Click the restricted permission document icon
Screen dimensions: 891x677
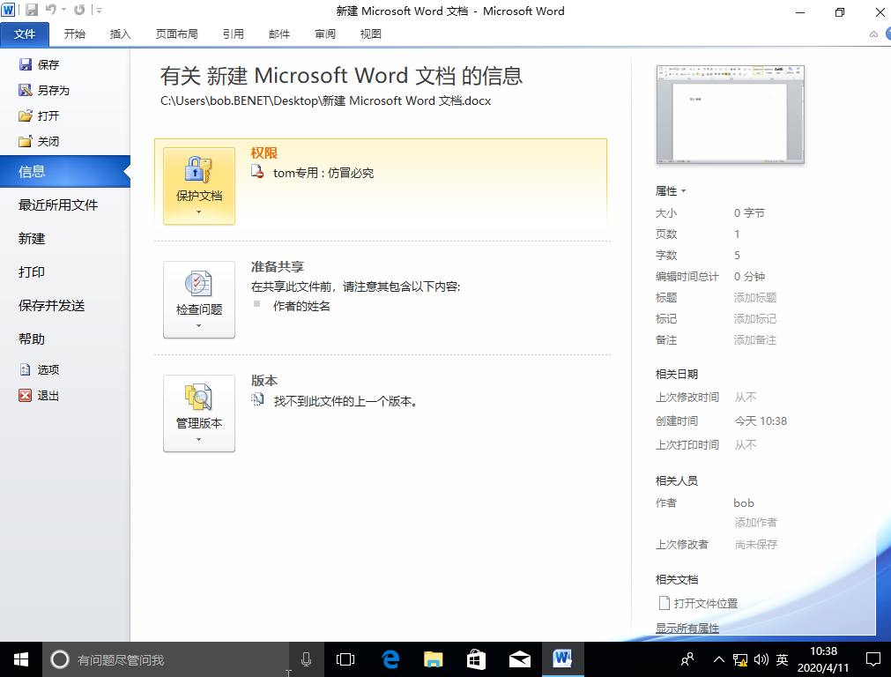257,172
